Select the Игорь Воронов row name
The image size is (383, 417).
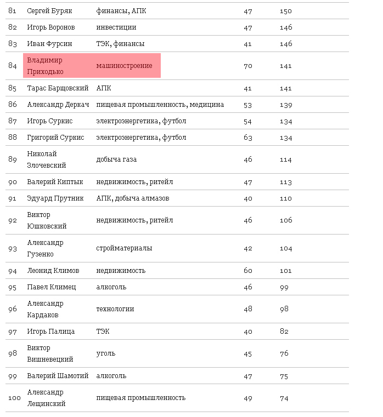coord(51,27)
